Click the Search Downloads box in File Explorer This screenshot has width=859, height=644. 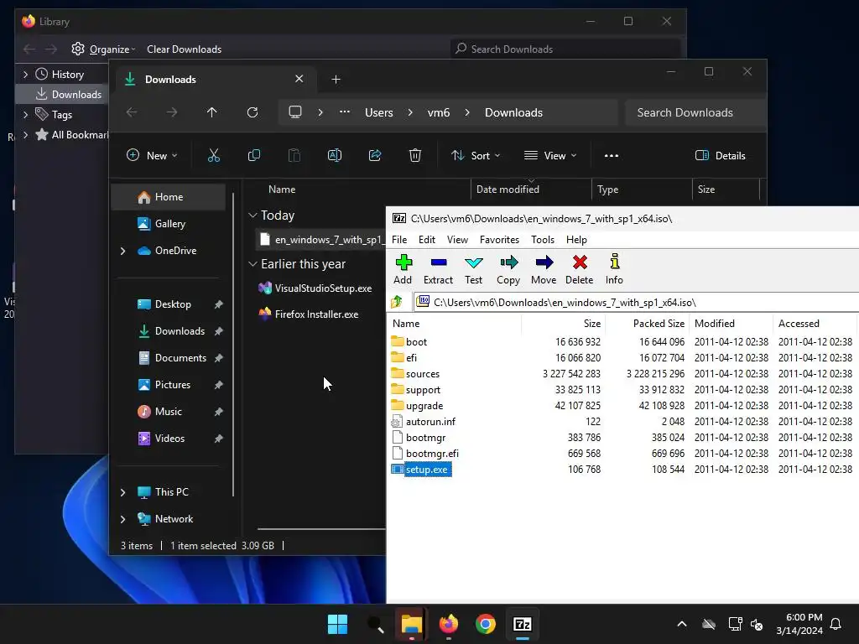(695, 113)
